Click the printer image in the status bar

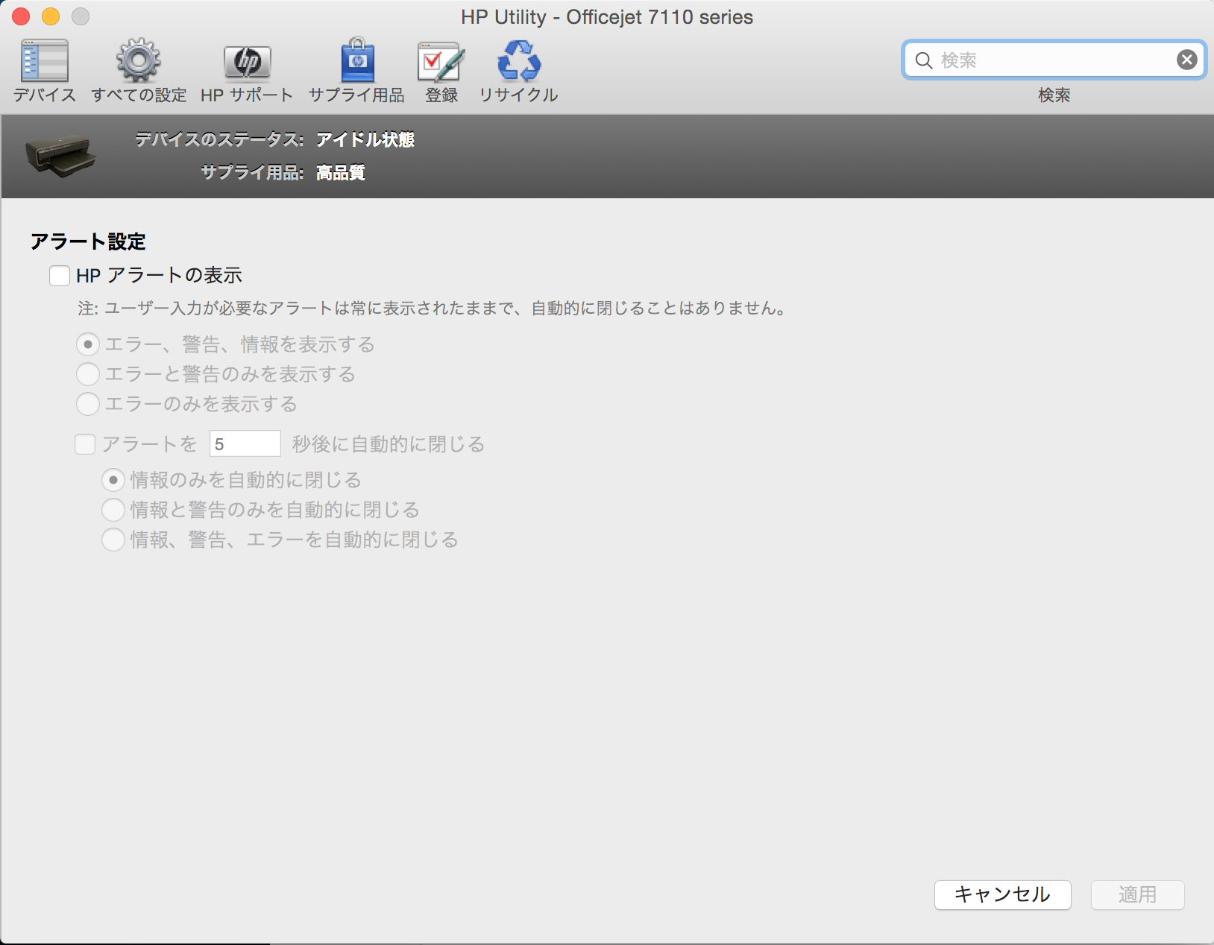61,155
